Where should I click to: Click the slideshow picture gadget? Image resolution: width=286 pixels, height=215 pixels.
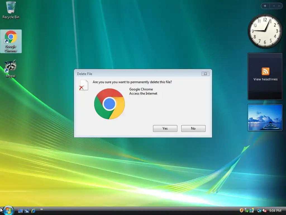(x=265, y=118)
